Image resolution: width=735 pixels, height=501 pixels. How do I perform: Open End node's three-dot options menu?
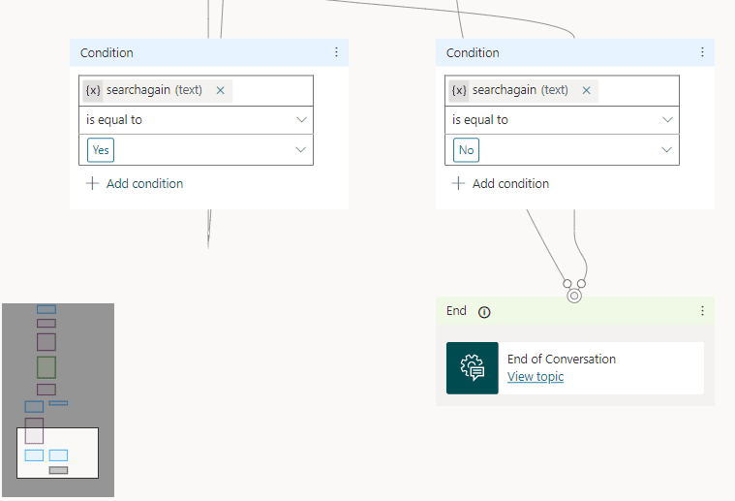click(702, 311)
